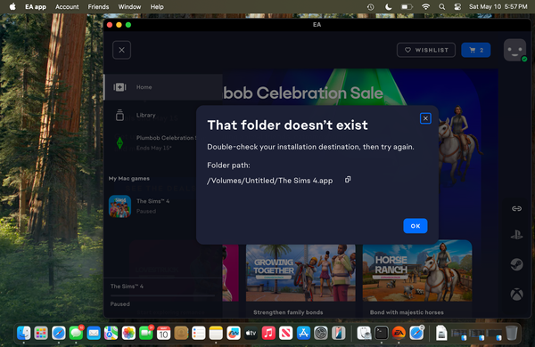Open System Settings from the dock
Image resolution: width=535 pixels, height=347 pixels.
click(x=321, y=333)
